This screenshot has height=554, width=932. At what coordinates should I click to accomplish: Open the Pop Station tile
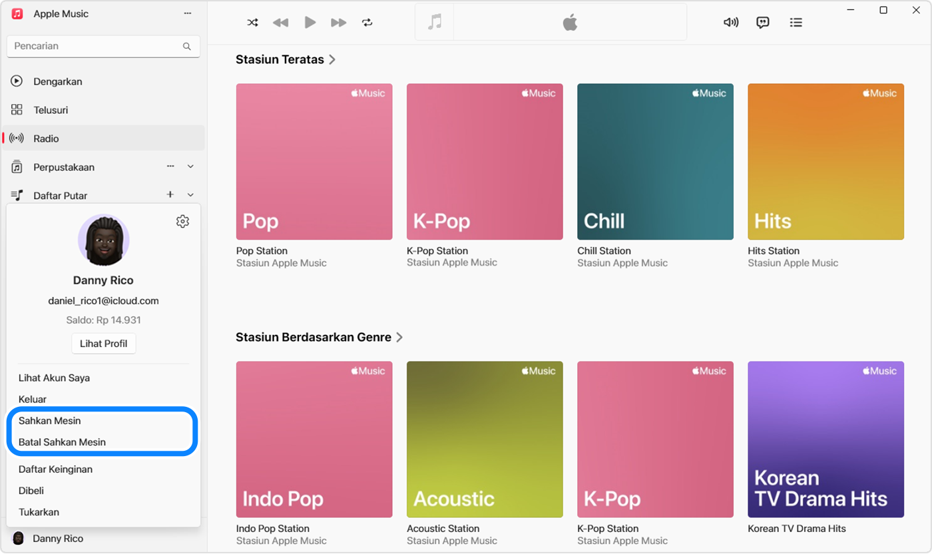click(x=314, y=162)
